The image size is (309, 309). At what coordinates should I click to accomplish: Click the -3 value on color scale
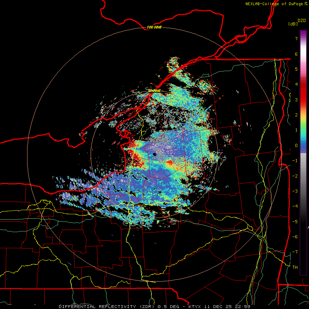coord(295,191)
